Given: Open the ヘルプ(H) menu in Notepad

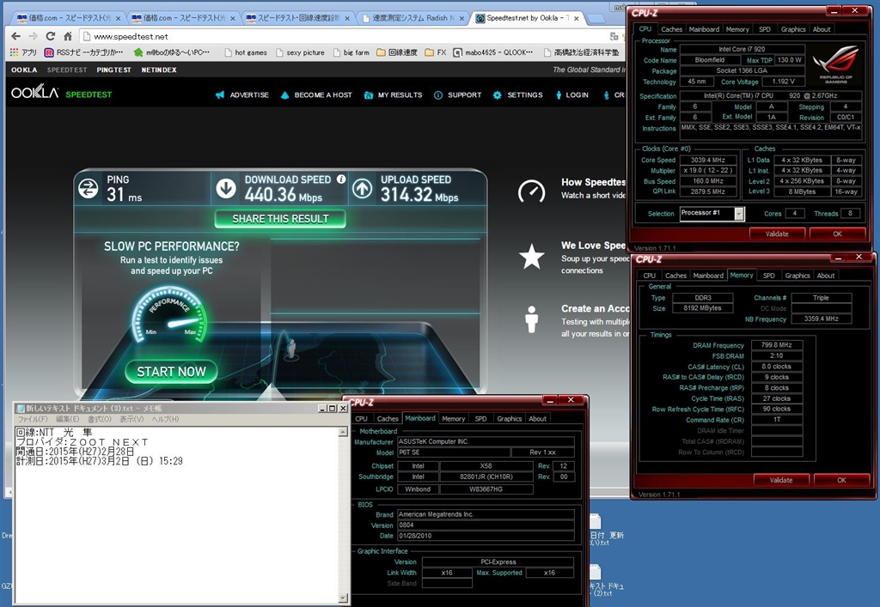Looking at the screenshot, I should point(166,419).
